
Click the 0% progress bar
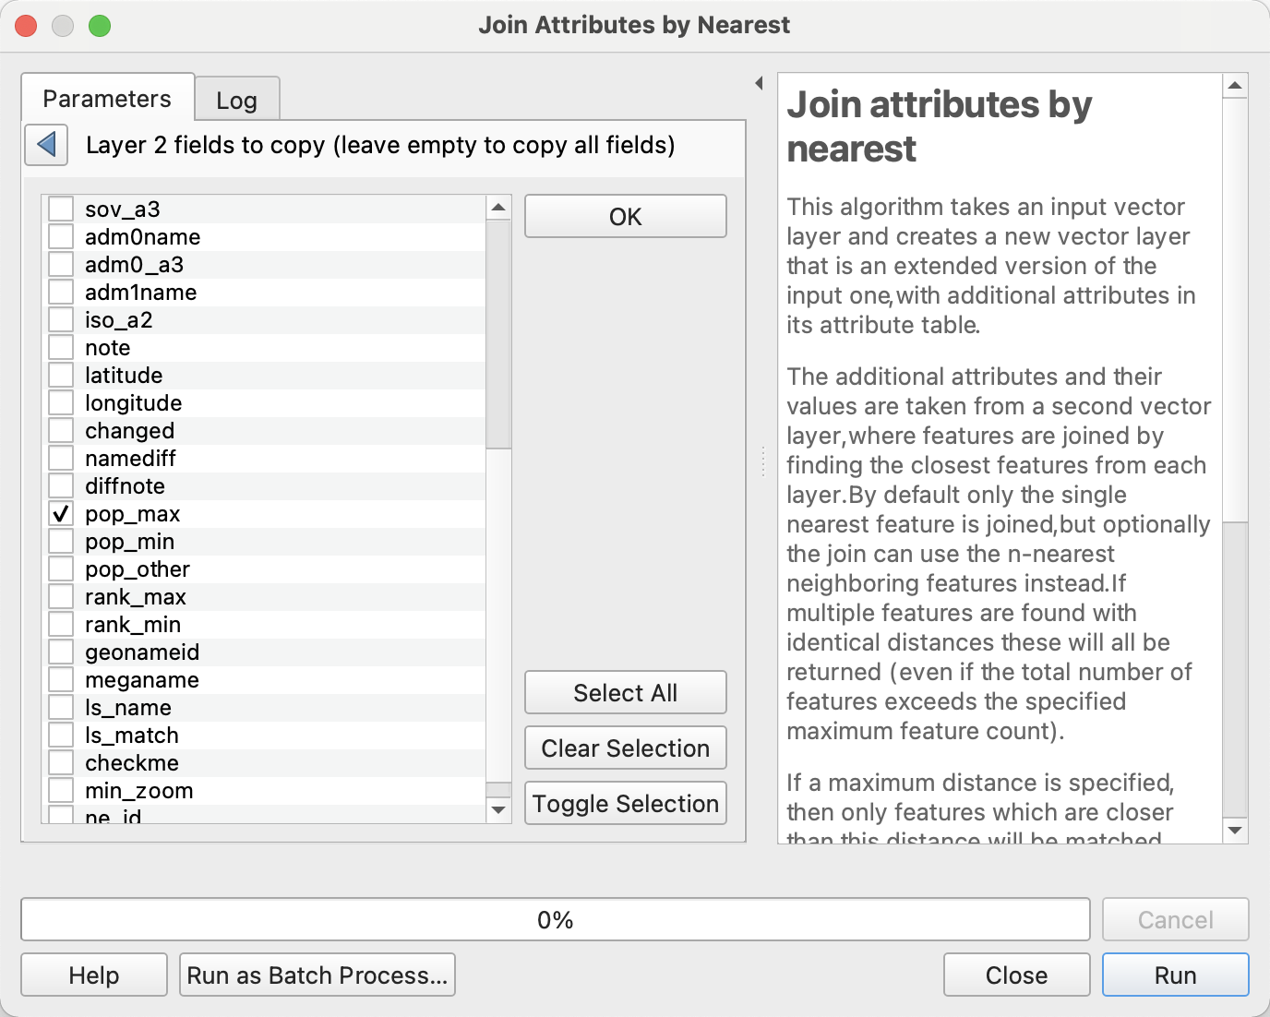click(x=554, y=919)
